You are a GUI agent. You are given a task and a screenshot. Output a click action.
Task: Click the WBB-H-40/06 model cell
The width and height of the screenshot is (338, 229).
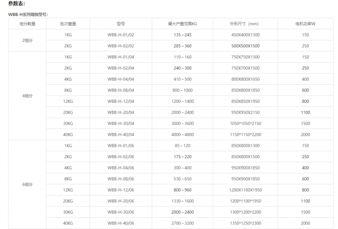(x=121, y=223)
